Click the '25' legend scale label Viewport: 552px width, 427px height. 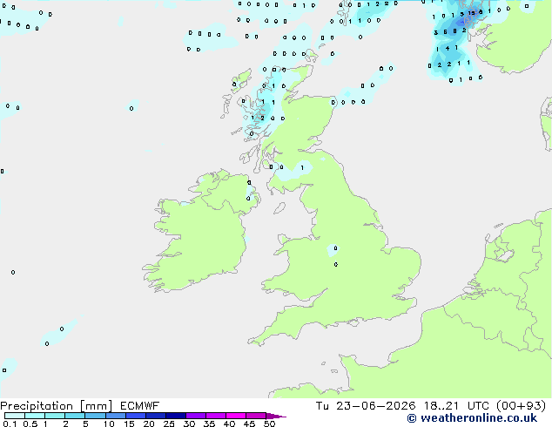169,424
